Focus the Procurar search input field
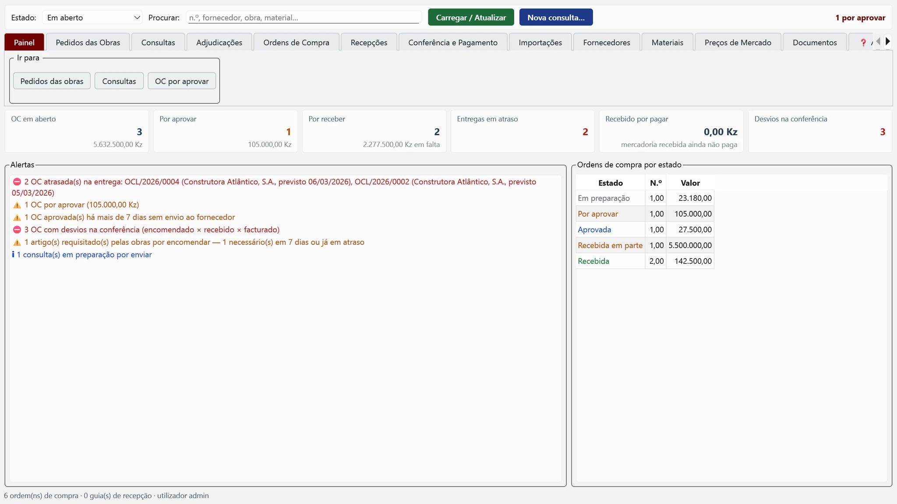897x504 pixels. [x=304, y=17]
